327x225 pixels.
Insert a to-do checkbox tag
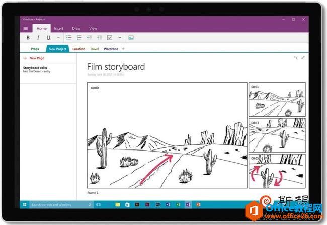point(110,38)
